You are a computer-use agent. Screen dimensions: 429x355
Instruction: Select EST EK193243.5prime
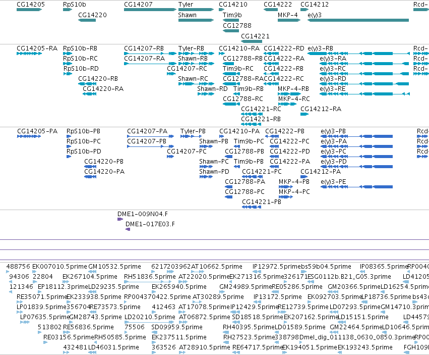[x=365, y=347]
